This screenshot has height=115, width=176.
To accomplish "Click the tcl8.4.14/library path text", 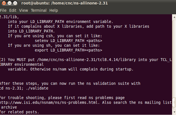I will 117,60.
